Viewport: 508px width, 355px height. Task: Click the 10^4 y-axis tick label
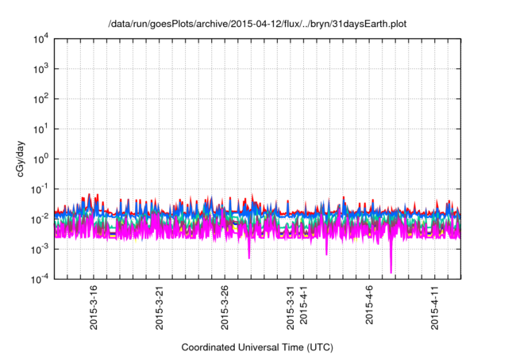40,39
